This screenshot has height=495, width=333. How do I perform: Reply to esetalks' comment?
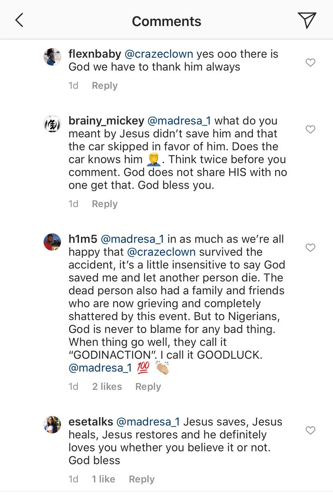(142, 479)
